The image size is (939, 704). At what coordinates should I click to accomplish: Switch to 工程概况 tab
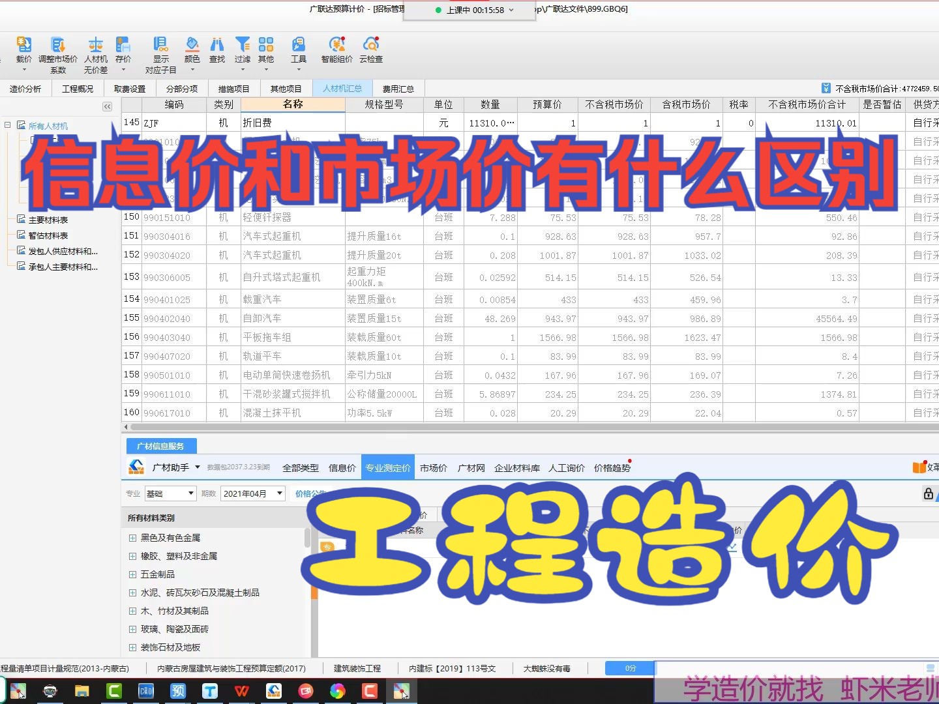tap(78, 89)
